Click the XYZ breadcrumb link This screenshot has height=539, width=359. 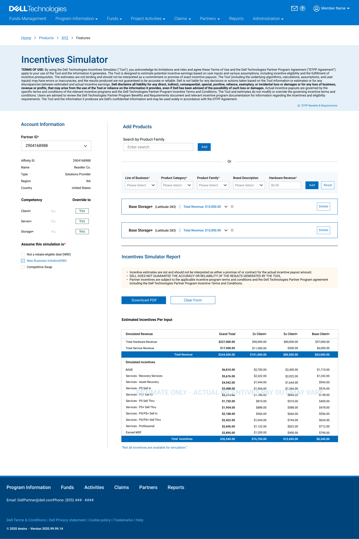[65, 38]
